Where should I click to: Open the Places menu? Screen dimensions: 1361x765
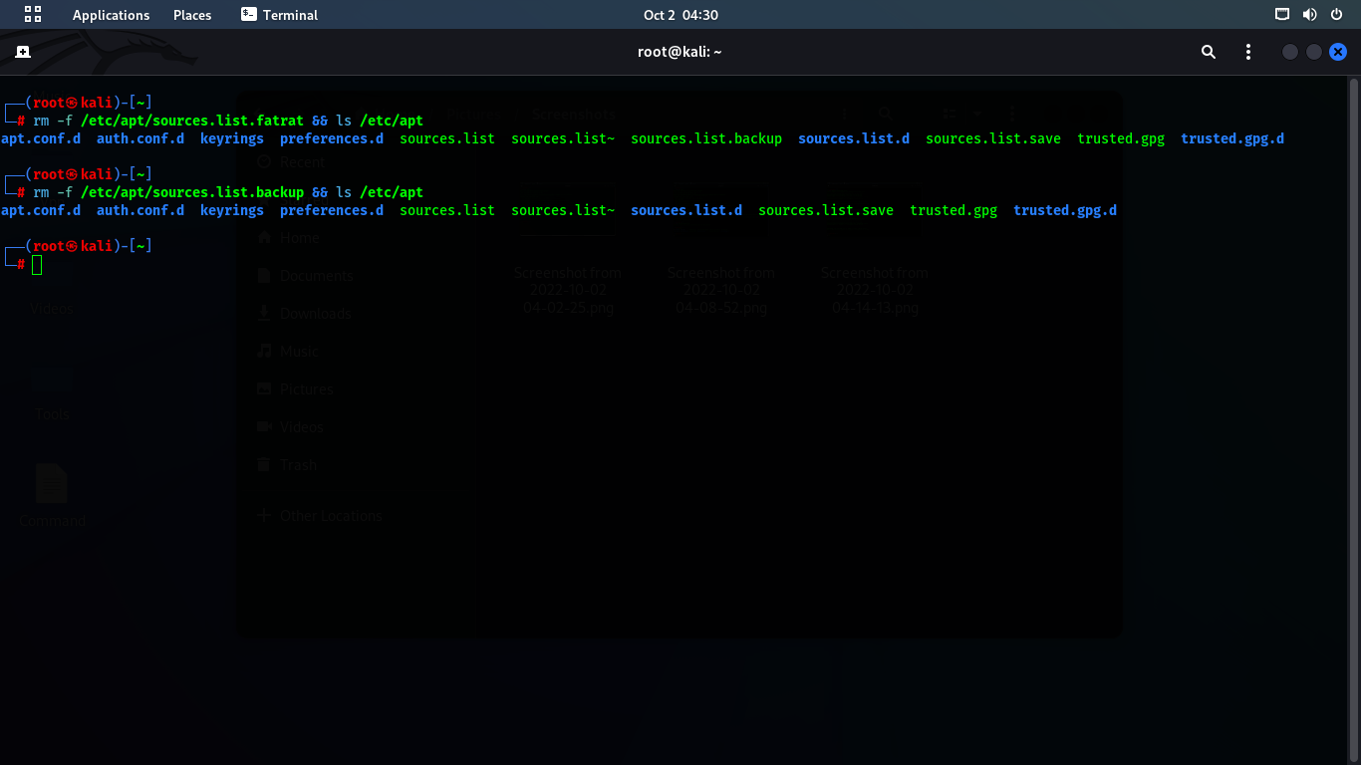[191, 14]
